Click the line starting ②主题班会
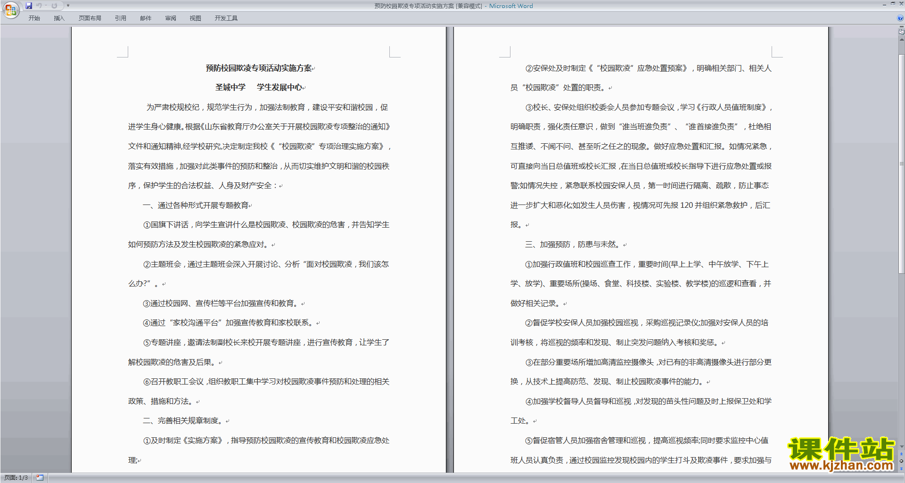905x483 pixels. point(266,264)
